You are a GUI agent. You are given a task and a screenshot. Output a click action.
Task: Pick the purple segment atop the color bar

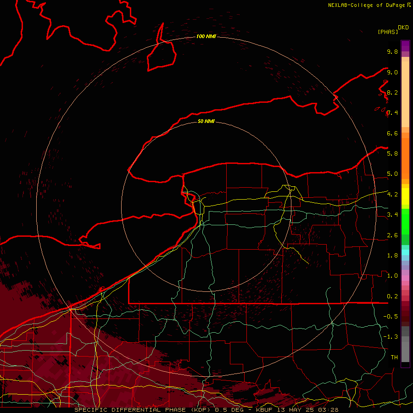[405, 46]
